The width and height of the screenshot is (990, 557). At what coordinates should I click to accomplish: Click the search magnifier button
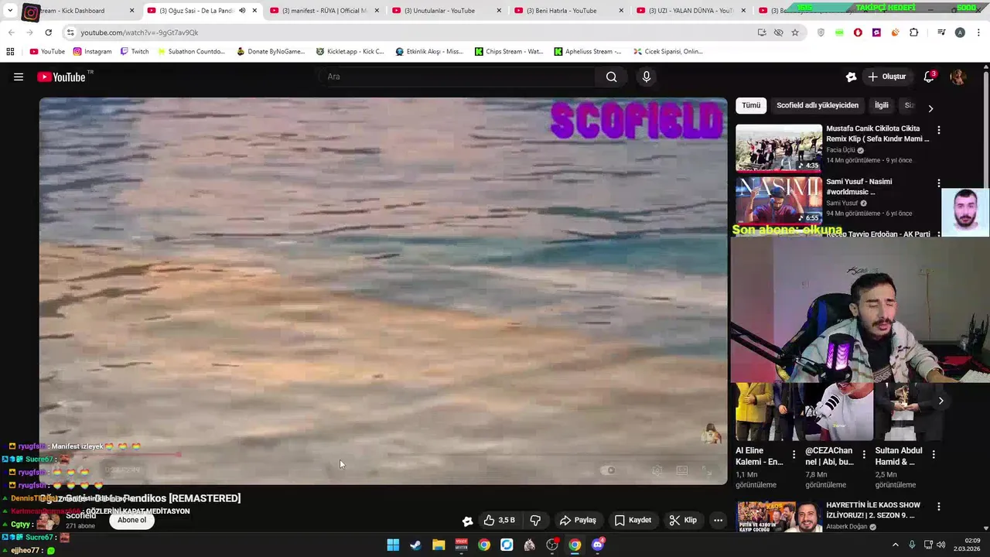coord(611,77)
